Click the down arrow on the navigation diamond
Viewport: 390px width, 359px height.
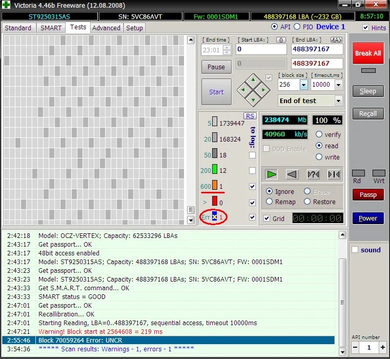[253, 100]
